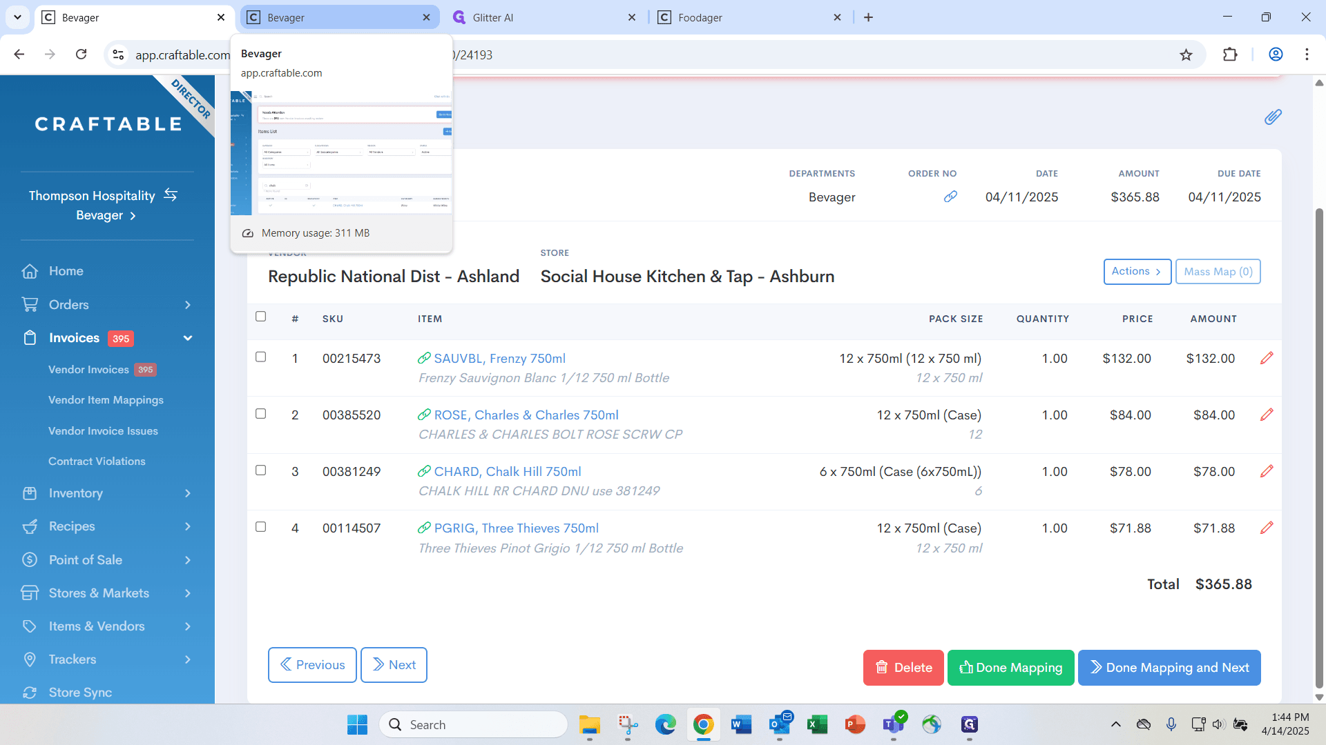Screen dimensions: 1326x745
Task: Open the Windows Start menu
Action: tap(357, 724)
